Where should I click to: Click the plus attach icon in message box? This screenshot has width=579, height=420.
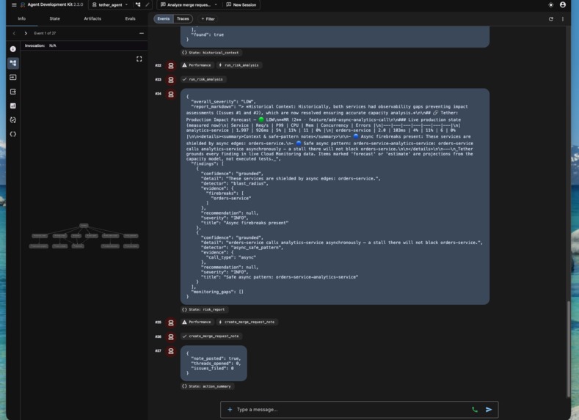(230, 410)
